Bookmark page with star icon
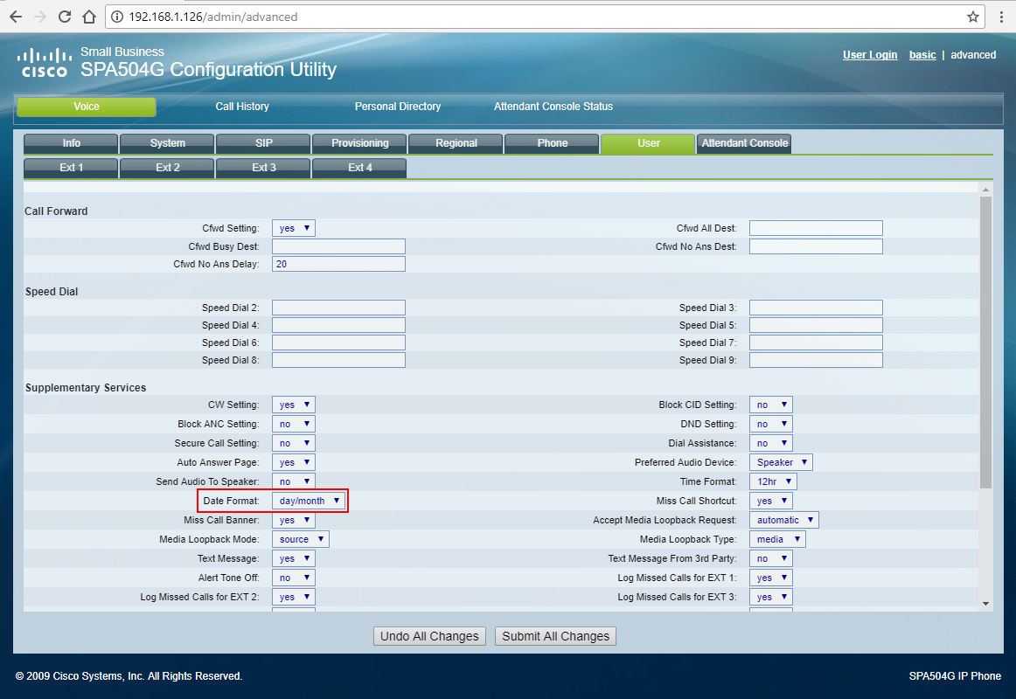The height and width of the screenshot is (699, 1016). point(972,17)
